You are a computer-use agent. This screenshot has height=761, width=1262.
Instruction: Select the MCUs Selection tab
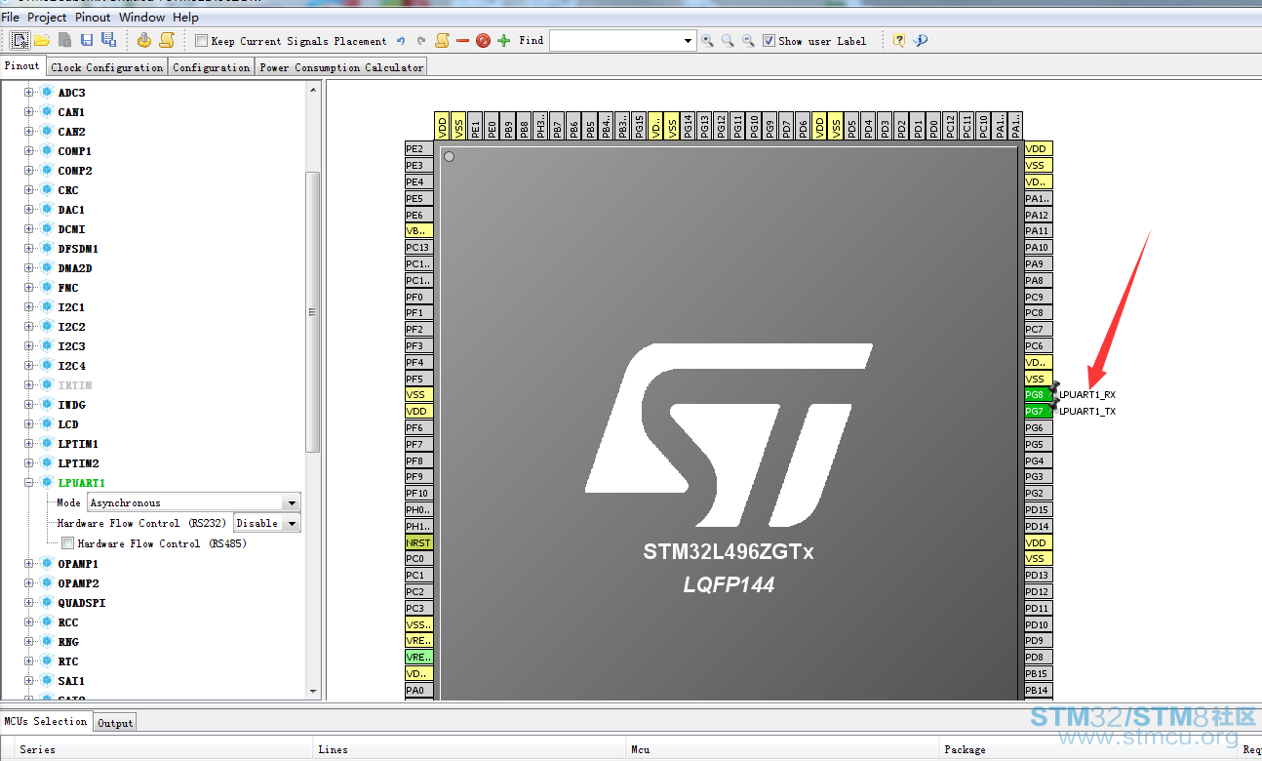click(x=46, y=721)
